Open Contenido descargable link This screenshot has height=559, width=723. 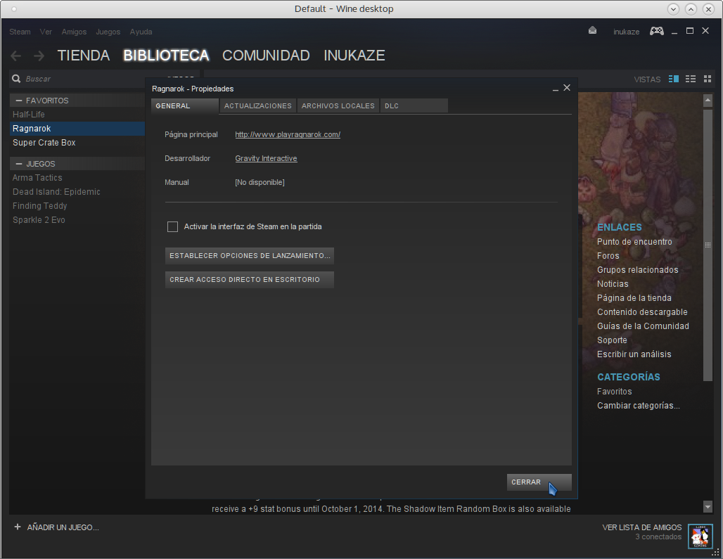(x=642, y=312)
